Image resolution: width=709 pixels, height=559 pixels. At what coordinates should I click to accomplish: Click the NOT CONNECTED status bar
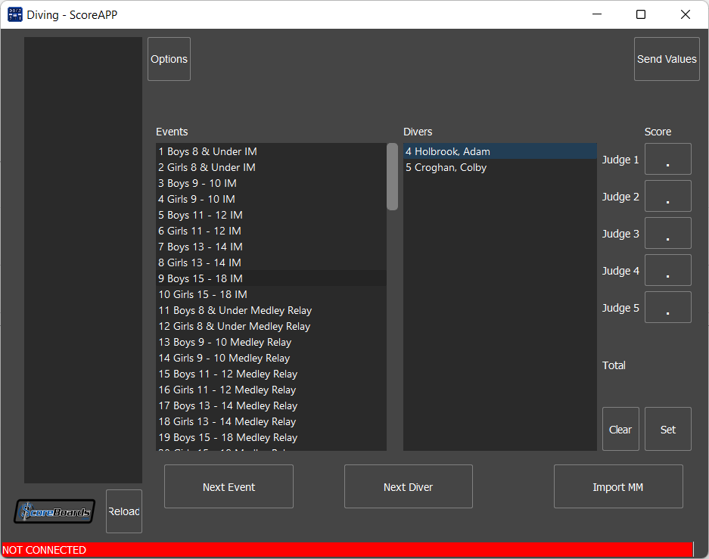[x=348, y=550]
